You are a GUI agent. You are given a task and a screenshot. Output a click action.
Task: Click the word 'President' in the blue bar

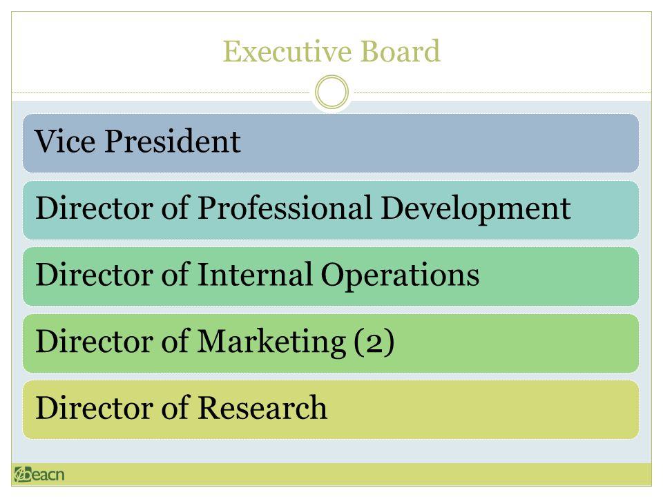click(x=173, y=141)
